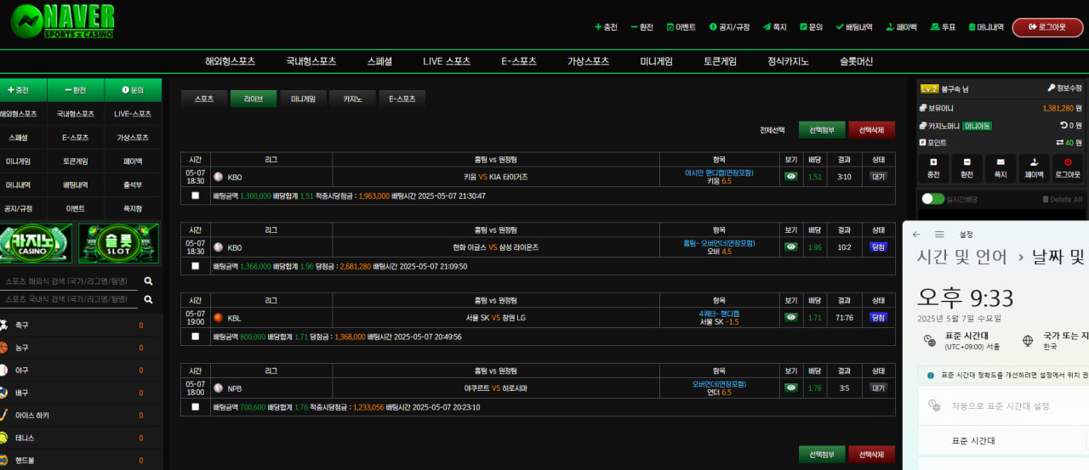Open the 카지노 CASINO banner image
The image size is (1089, 470).
tap(36, 243)
